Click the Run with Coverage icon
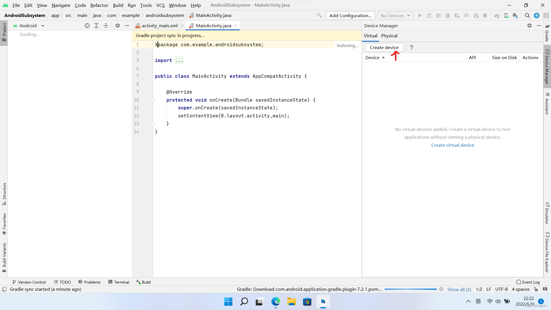This screenshot has width=551, height=310. [x=457, y=15]
